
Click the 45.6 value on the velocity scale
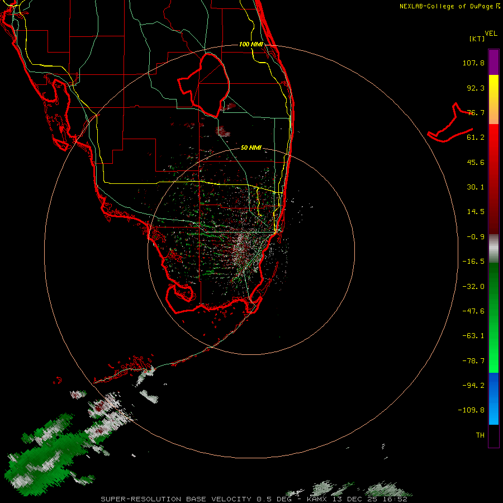476,162
